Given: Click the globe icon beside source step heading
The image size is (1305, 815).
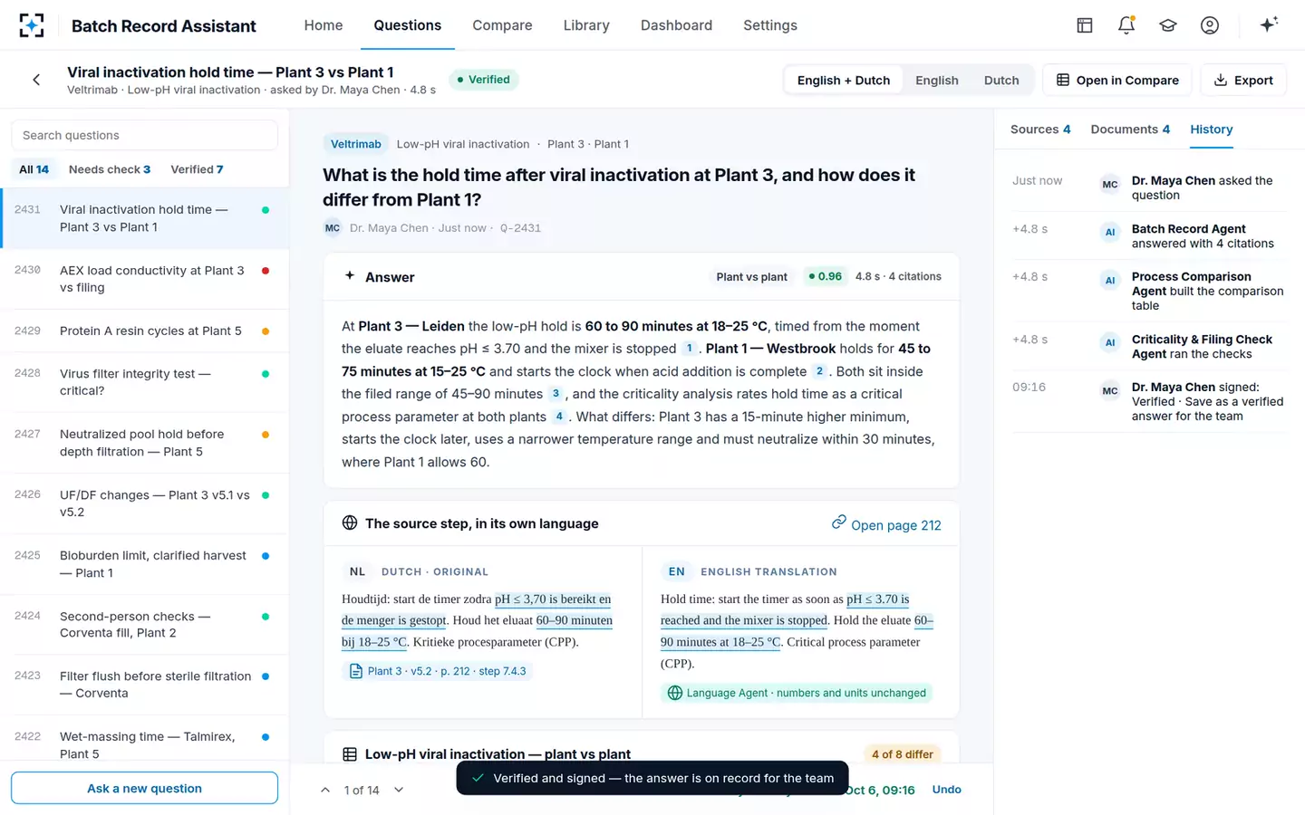Looking at the screenshot, I should (x=350, y=523).
